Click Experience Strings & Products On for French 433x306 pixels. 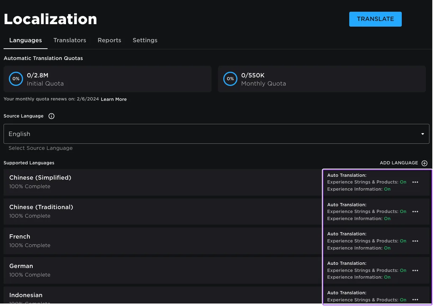coord(367,241)
